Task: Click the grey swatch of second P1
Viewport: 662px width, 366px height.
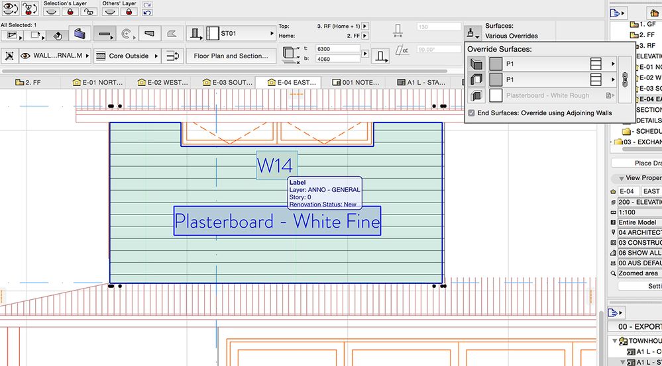Action: (496, 79)
